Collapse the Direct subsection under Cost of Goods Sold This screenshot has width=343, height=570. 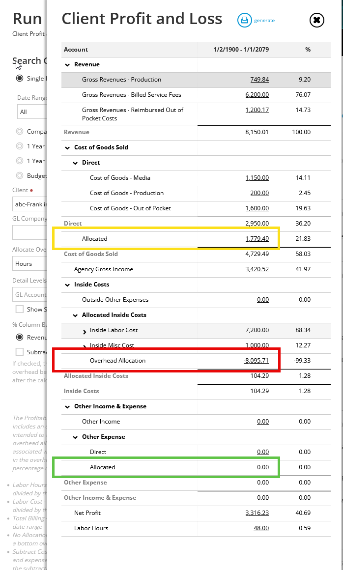tap(75, 163)
